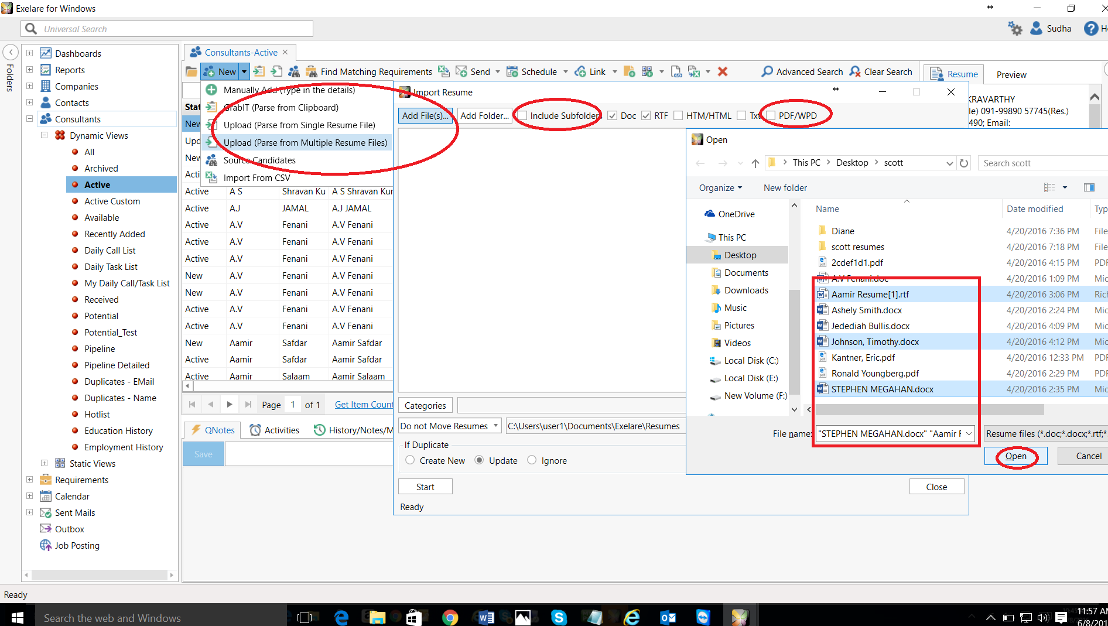Open Outlook from the taskbar

[668, 617]
